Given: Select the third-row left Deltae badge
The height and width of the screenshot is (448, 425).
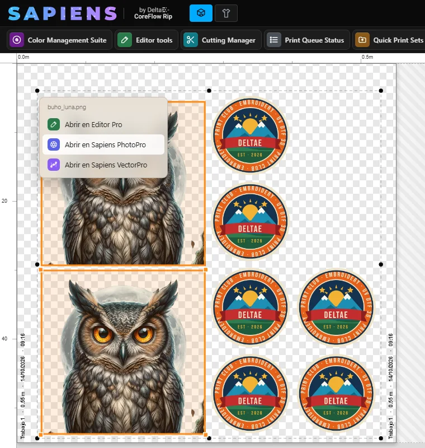Looking at the screenshot, I should coord(250,307).
